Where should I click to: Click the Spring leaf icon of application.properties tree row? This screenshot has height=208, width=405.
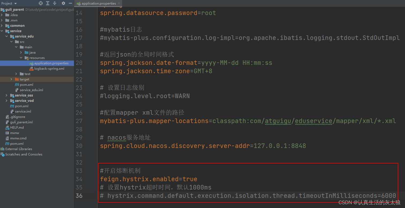pos(31,63)
